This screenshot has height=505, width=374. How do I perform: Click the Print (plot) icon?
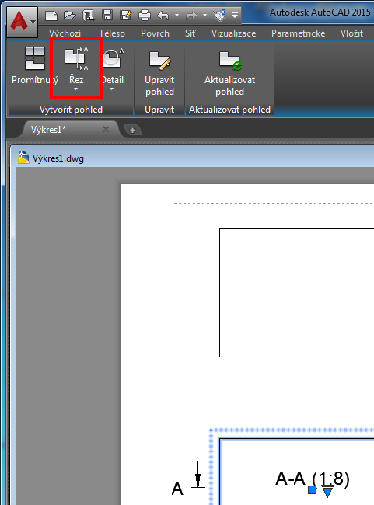pyautogui.click(x=144, y=15)
